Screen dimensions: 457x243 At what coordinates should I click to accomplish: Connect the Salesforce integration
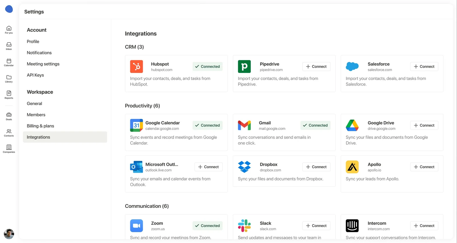pos(424,67)
